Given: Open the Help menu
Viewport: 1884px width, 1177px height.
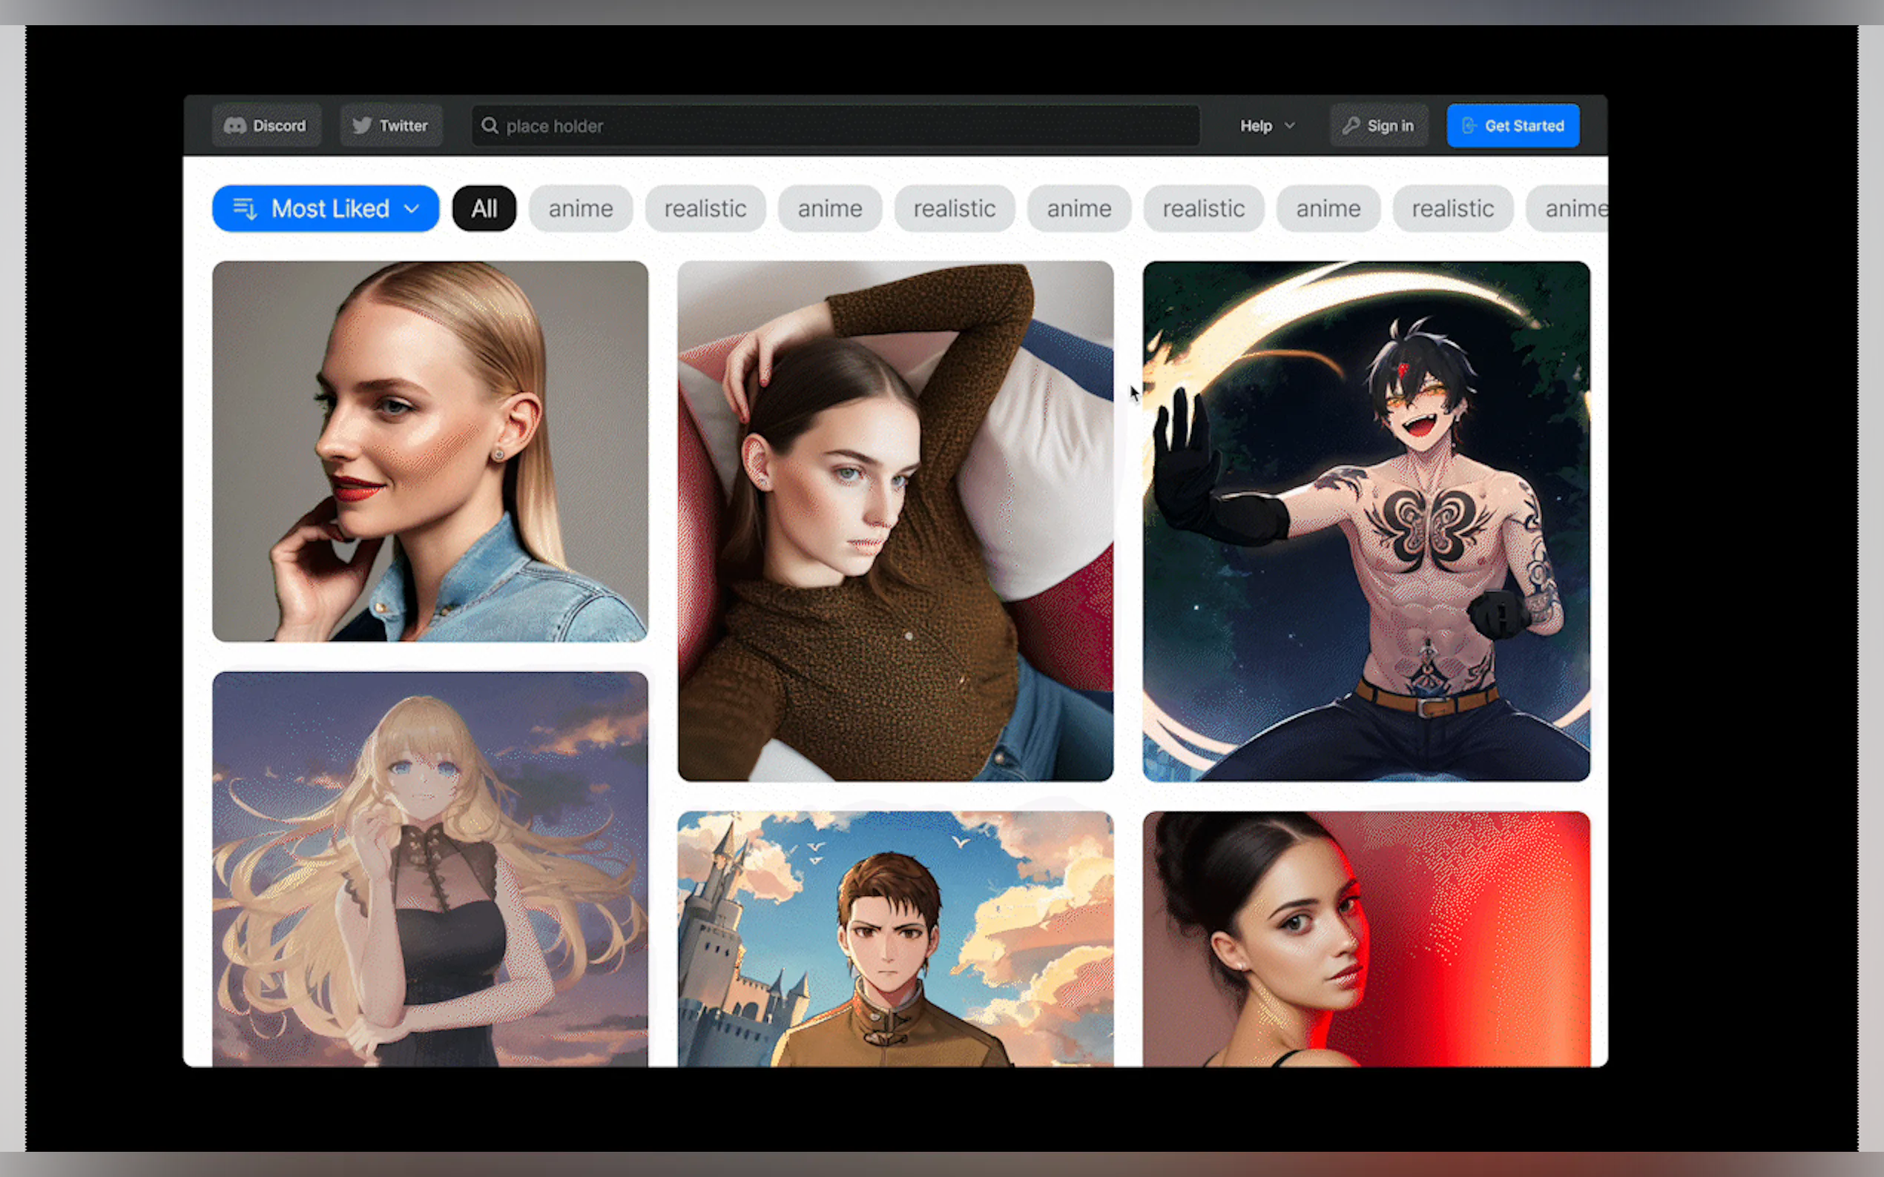Looking at the screenshot, I should [x=1256, y=126].
